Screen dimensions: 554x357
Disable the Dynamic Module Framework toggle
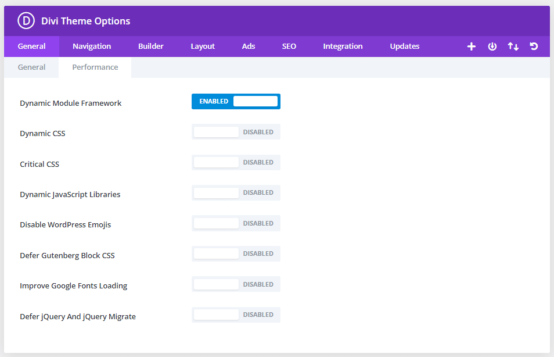click(236, 101)
